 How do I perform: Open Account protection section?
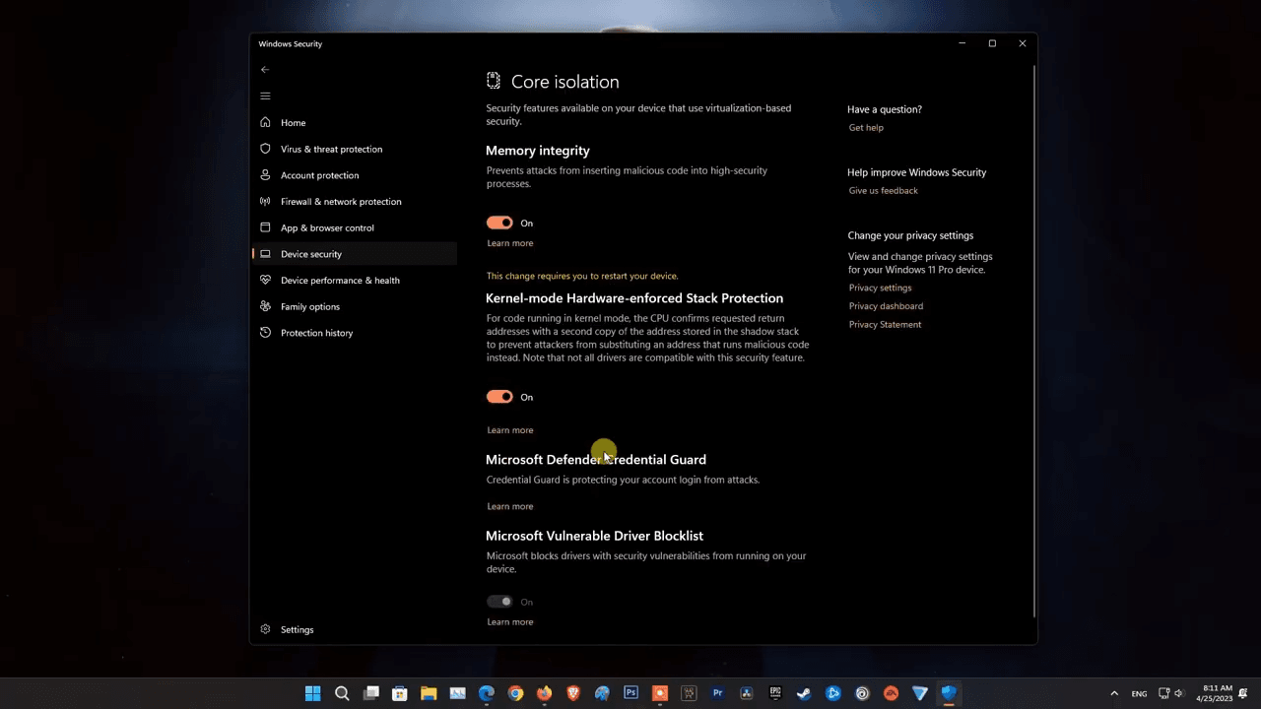[355, 175]
